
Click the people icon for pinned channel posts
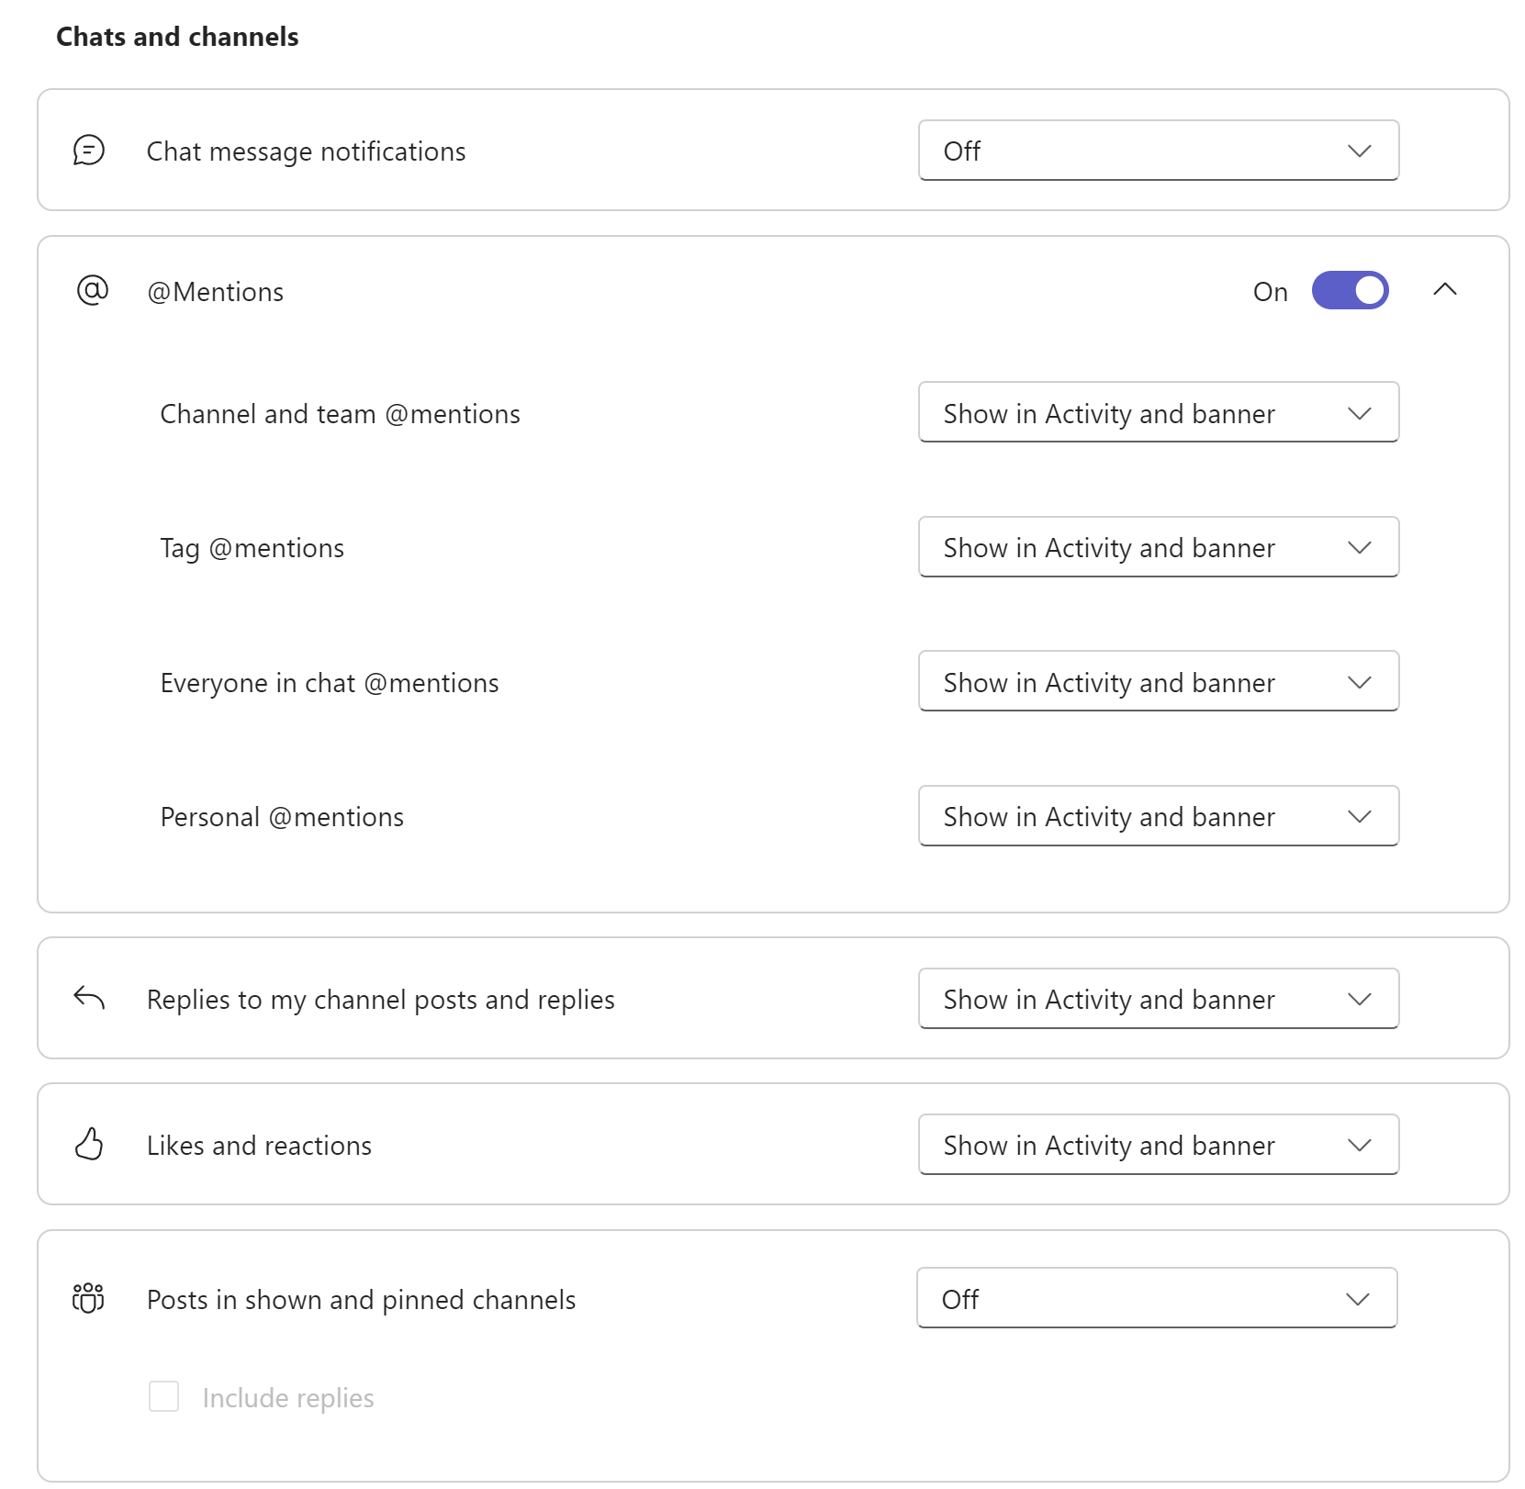[x=86, y=1298]
